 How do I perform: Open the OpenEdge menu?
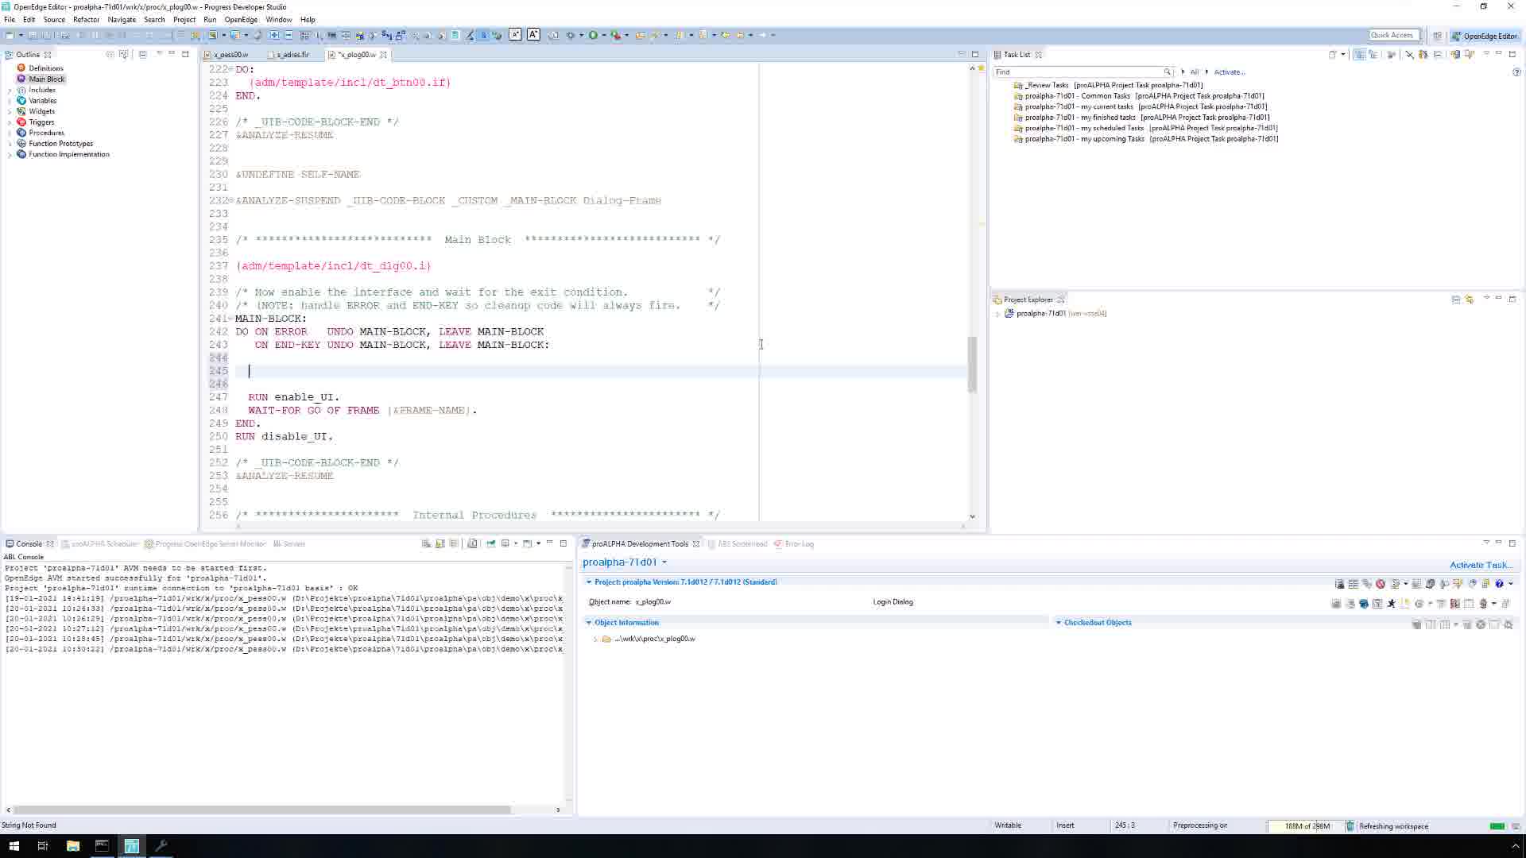point(241,20)
